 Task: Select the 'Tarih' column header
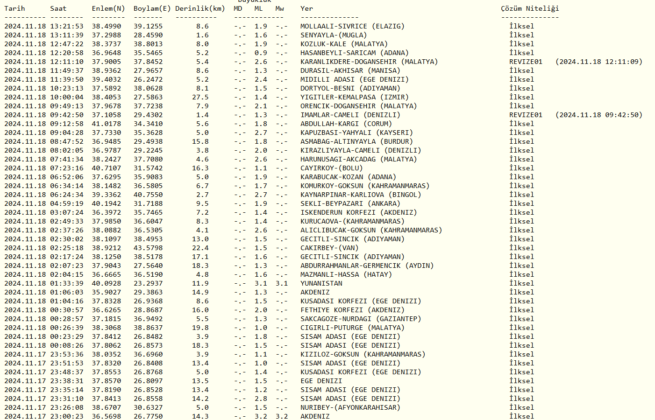pyautogui.click(x=14, y=8)
